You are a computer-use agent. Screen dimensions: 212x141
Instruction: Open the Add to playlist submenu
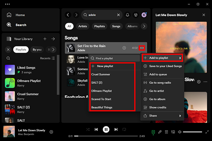(162, 58)
